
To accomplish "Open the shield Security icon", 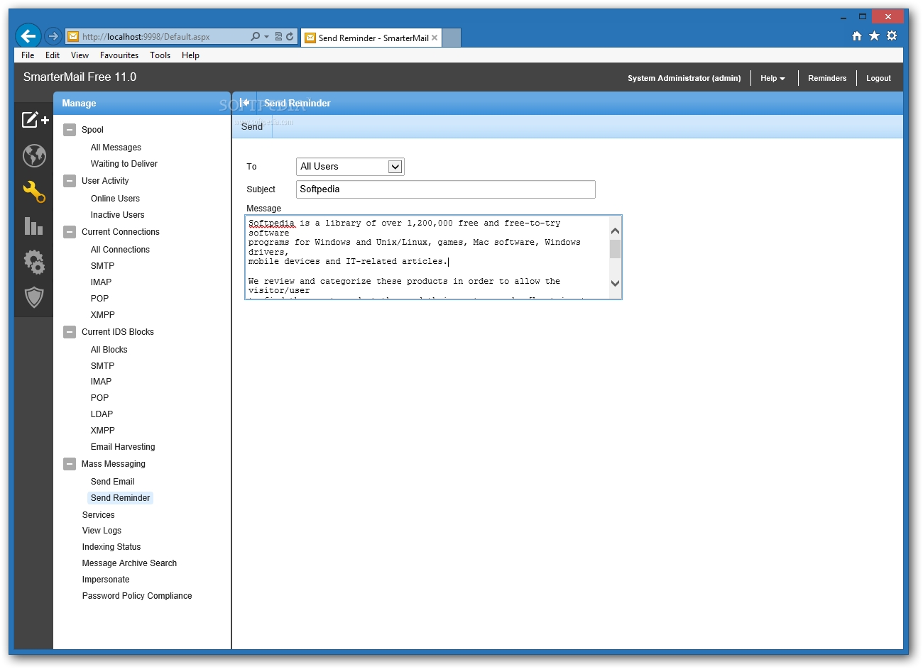I will pyautogui.click(x=34, y=297).
